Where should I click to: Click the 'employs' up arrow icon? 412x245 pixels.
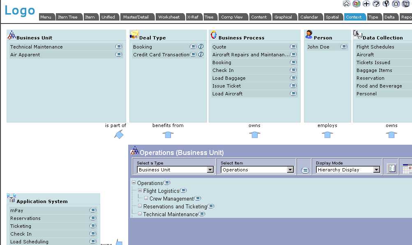(x=327, y=134)
